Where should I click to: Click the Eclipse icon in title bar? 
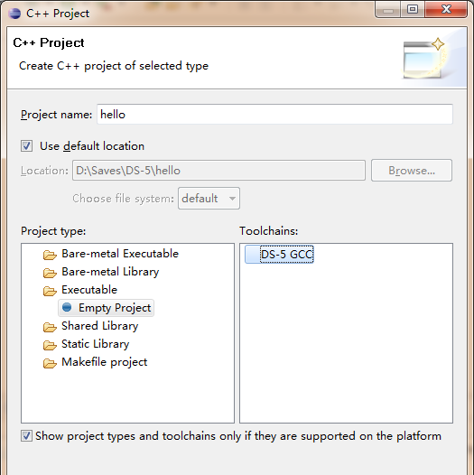click(x=14, y=14)
